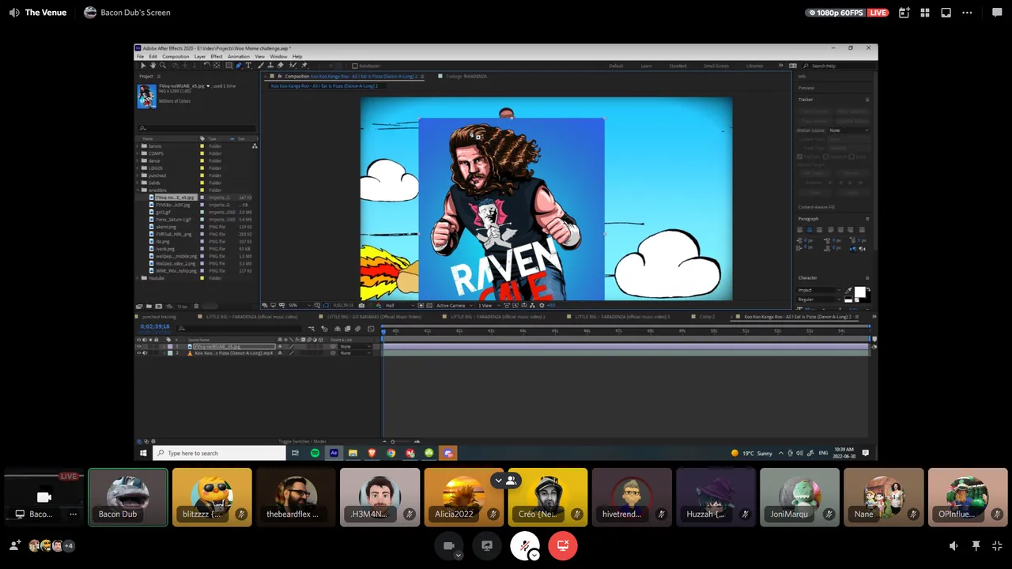Toggle the RotoBezier checkbox
The width and height of the screenshot is (1012, 569).
click(x=355, y=66)
